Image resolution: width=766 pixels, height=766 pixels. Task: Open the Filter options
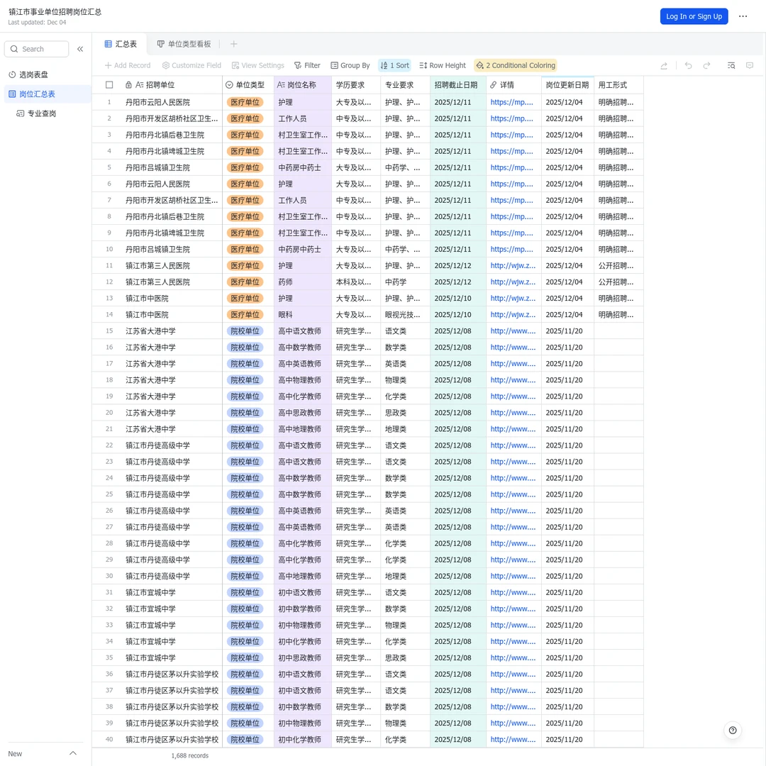tap(307, 65)
